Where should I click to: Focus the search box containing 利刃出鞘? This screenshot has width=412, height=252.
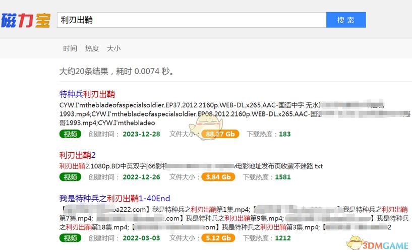pos(192,20)
